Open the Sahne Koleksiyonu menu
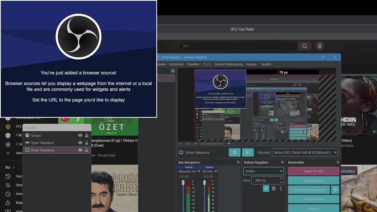Image resolution: width=377 pixels, height=212 pixels. coord(229,64)
